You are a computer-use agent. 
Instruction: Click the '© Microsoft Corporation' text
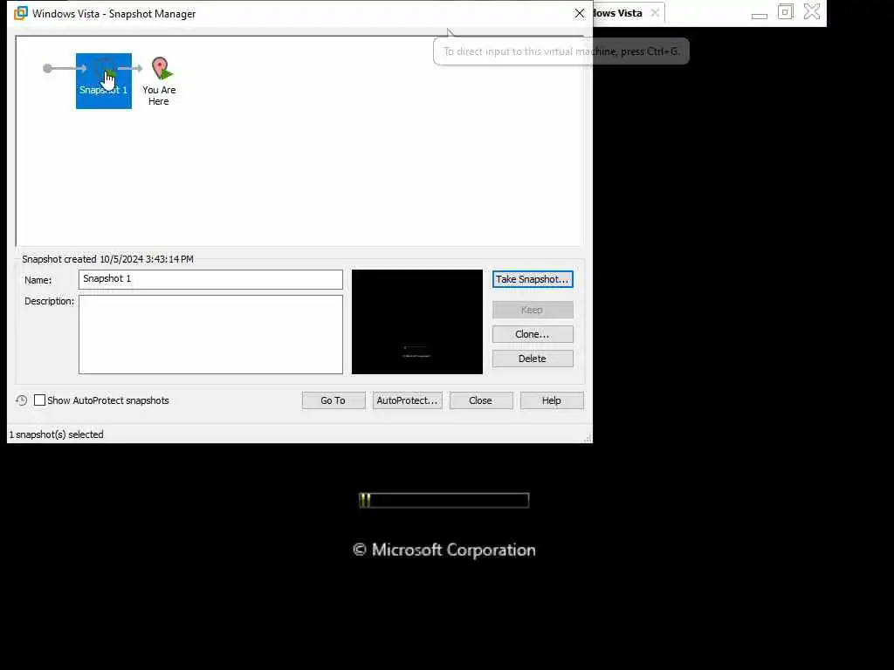[x=444, y=550]
